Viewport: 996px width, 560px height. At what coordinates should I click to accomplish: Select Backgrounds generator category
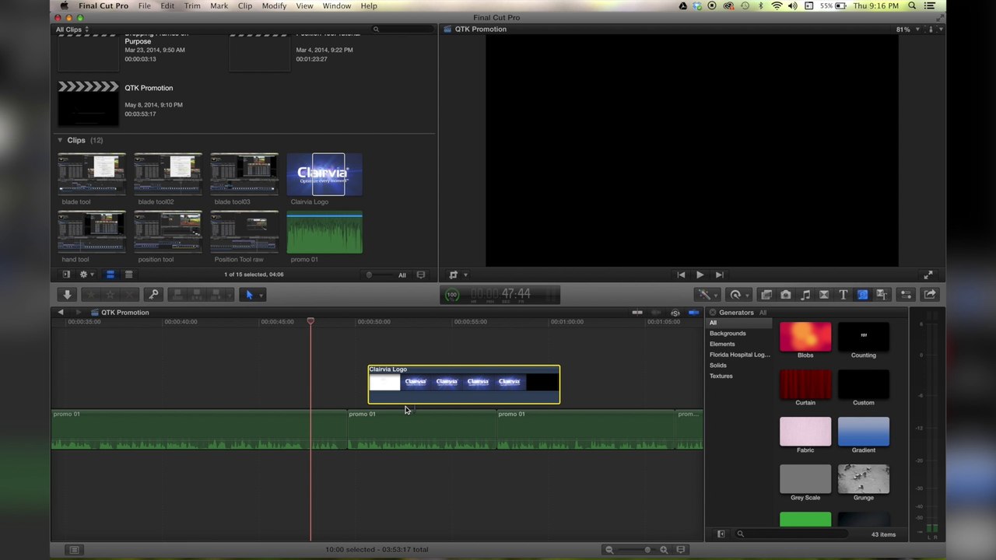coord(728,333)
